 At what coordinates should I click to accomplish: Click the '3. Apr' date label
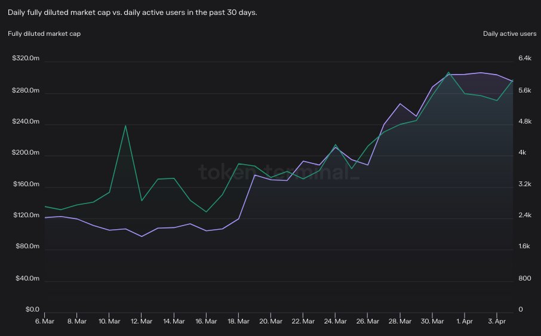[496, 321]
